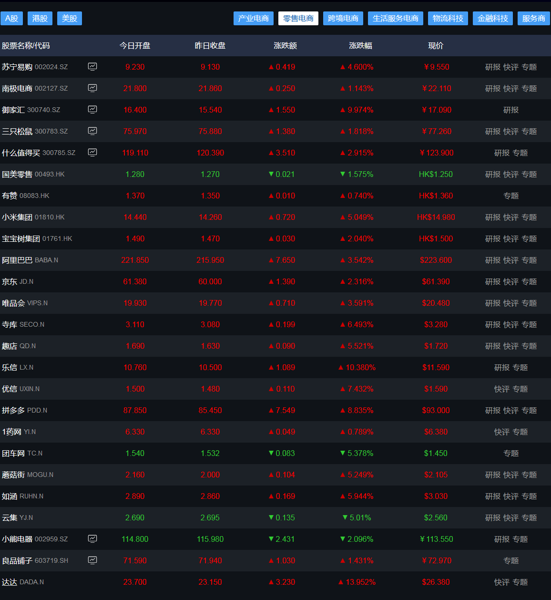Open the 生活服务电商 tab
Viewport: 551px width, 600px height.
pos(396,19)
